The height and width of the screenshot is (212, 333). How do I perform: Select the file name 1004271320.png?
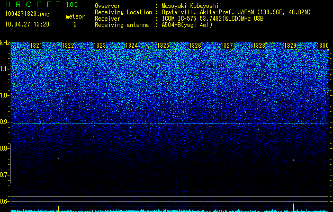(x=28, y=14)
